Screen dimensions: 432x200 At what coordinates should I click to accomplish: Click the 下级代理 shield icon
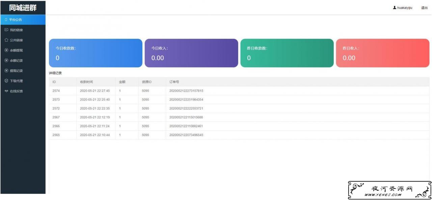click(6, 81)
